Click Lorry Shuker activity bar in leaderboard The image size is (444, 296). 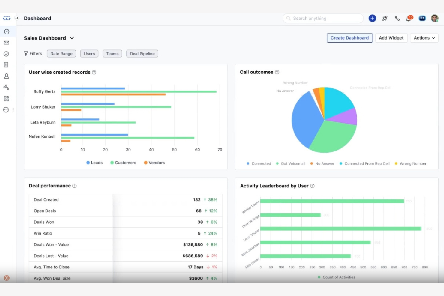click(341, 229)
